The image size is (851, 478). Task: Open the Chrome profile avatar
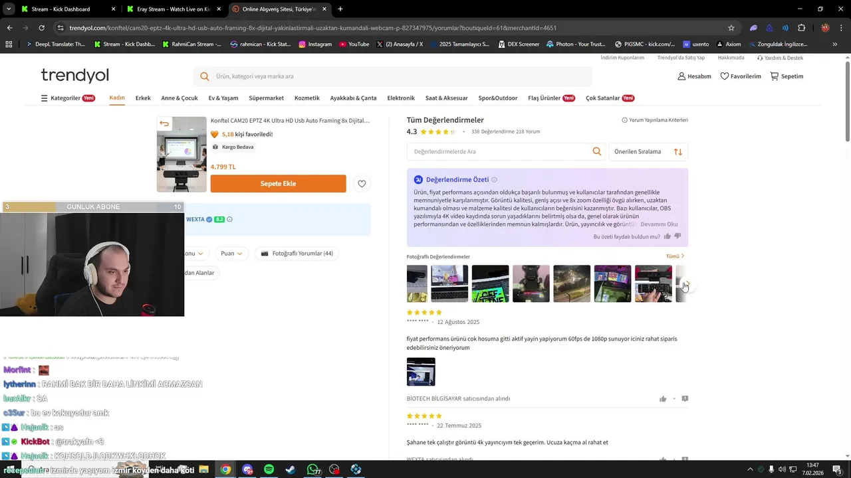[825, 28]
